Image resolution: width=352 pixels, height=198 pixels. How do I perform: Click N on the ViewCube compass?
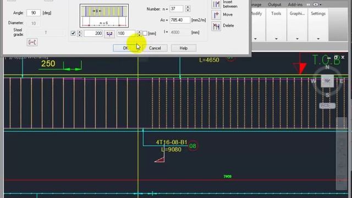pos(327,67)
